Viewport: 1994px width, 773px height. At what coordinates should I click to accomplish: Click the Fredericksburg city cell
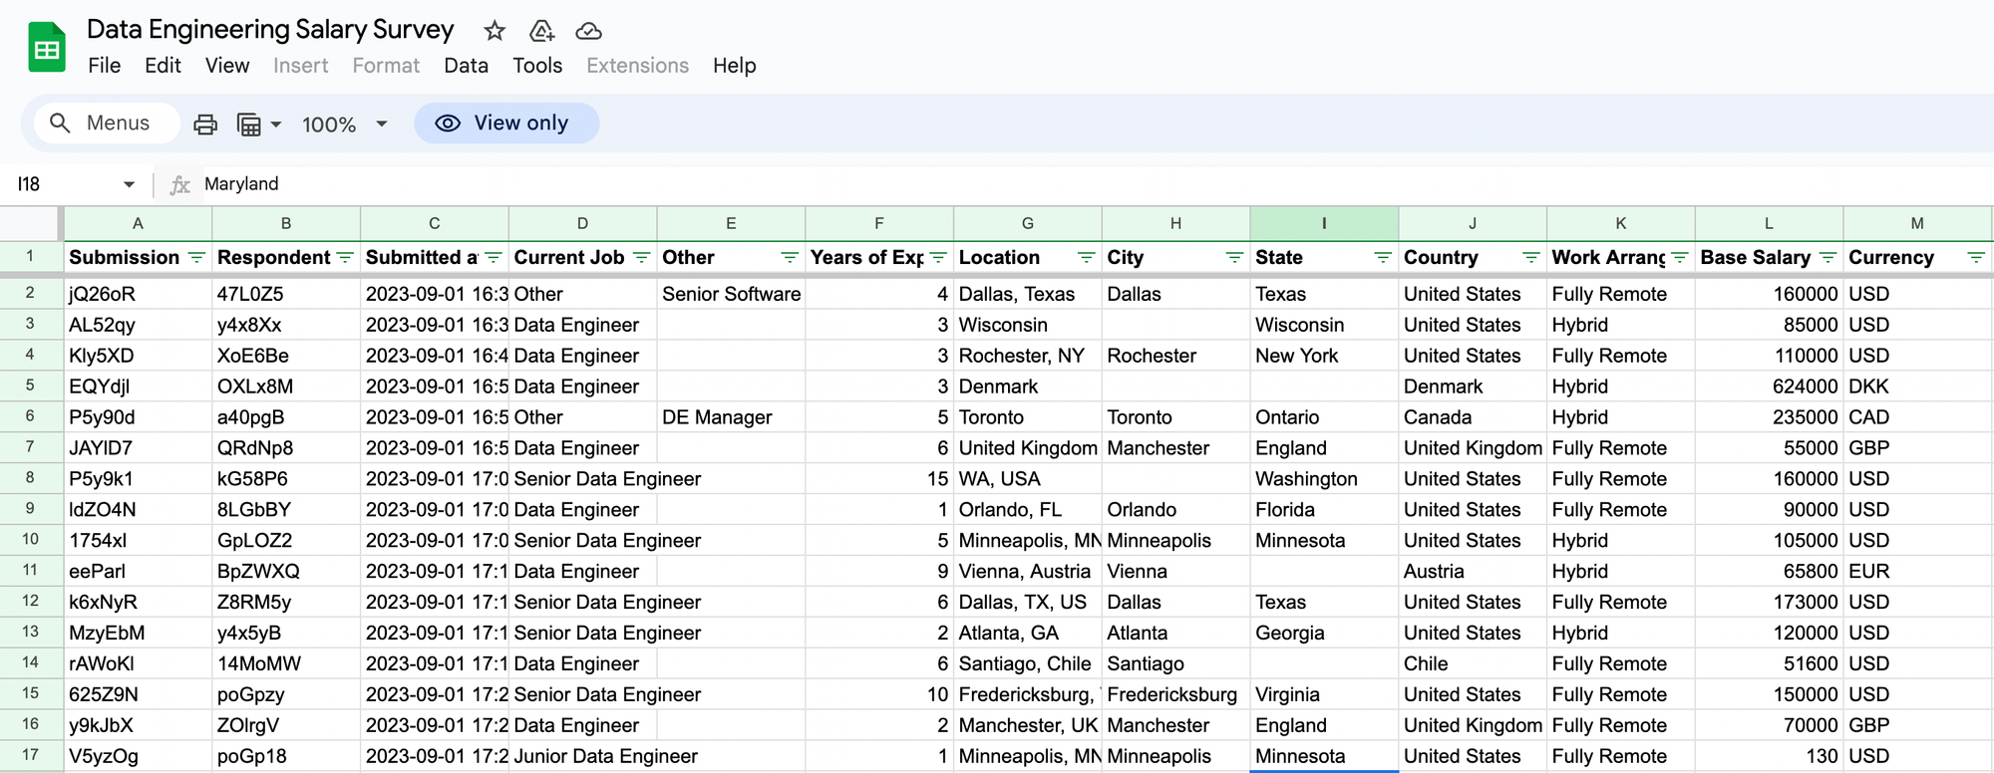pos(1175,694)
